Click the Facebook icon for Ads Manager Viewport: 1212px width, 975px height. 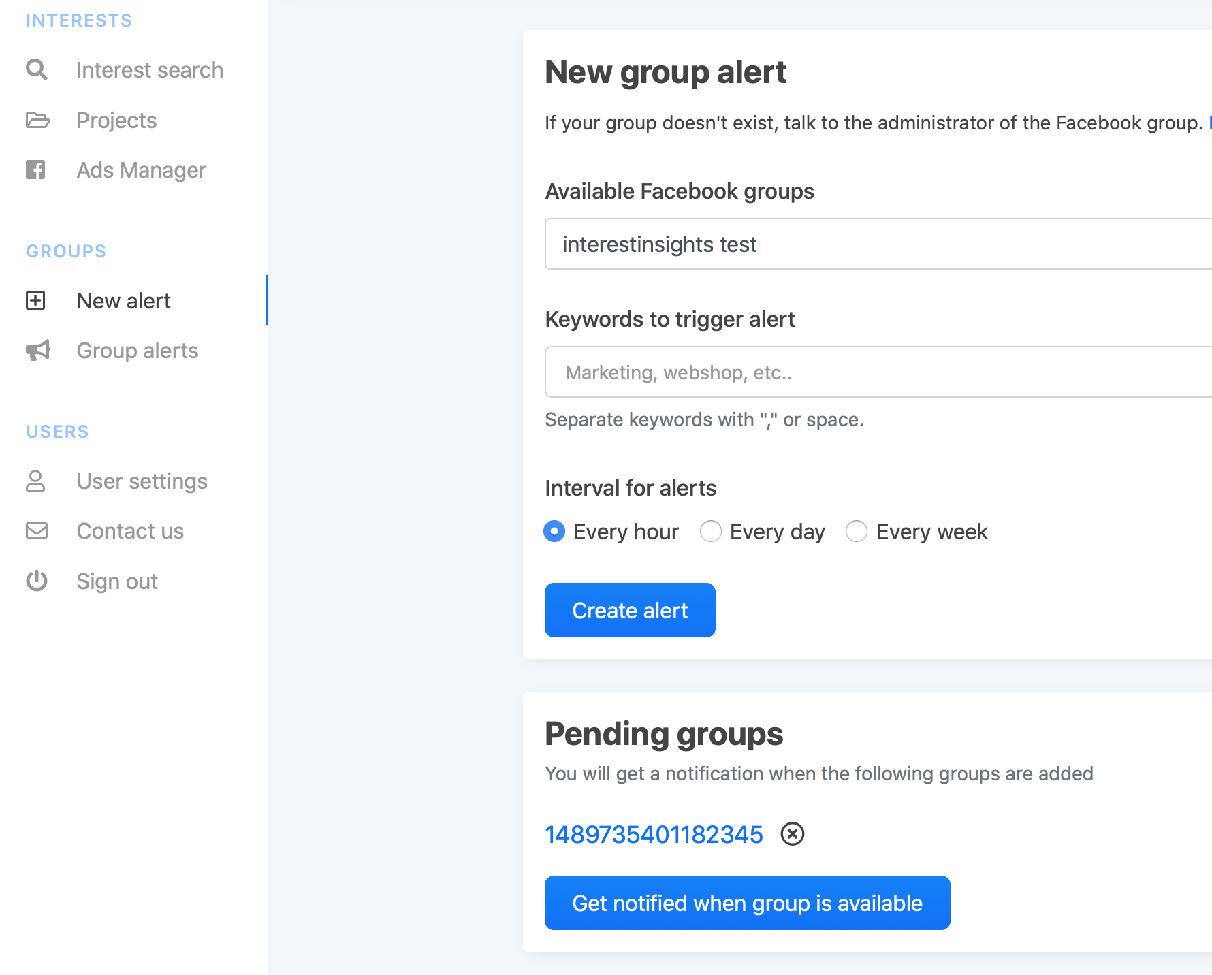coord(36,170)
